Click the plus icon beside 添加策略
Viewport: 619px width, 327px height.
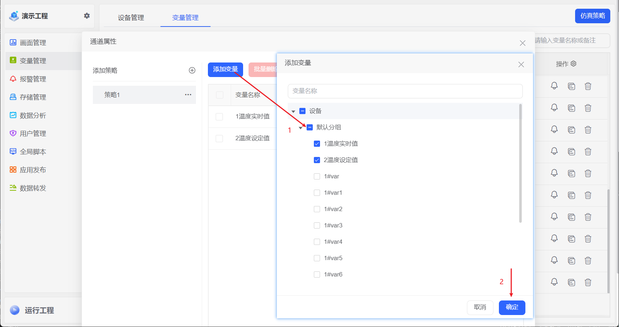click(192, 70)
